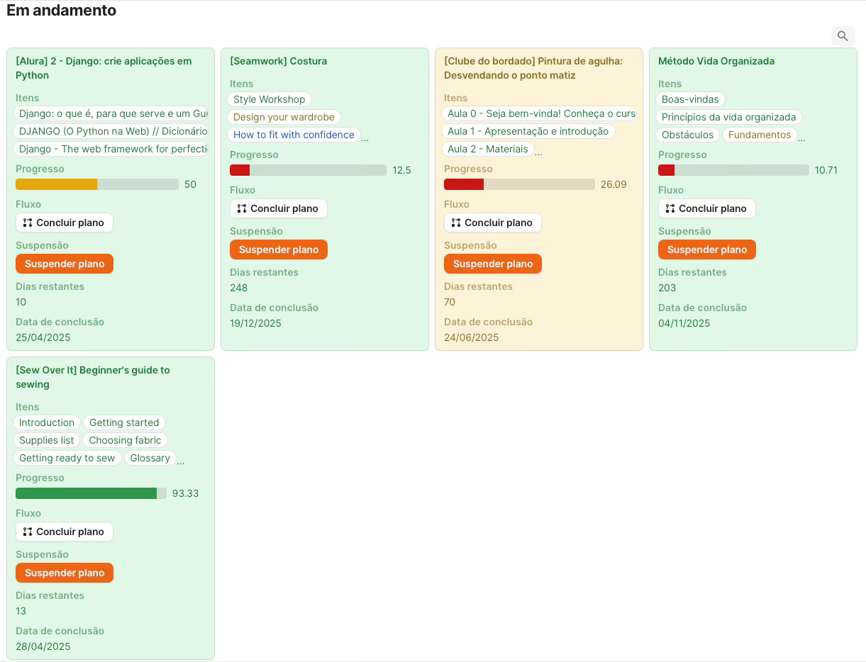866x662 pixels.
Task: Click the completion date 28/04/2025
Action: [x=43, y=646]
